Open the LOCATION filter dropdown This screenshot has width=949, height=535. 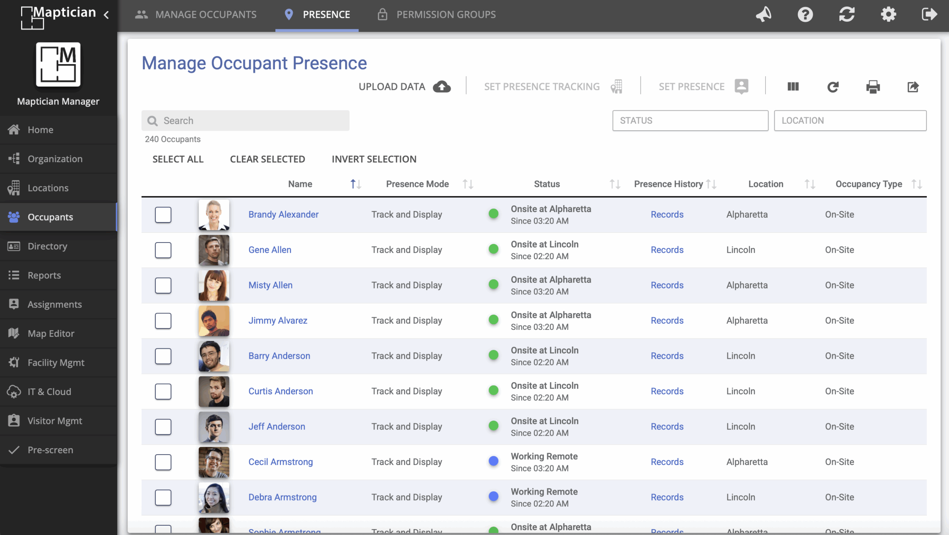pyautogui.click(x=850, y=121)
